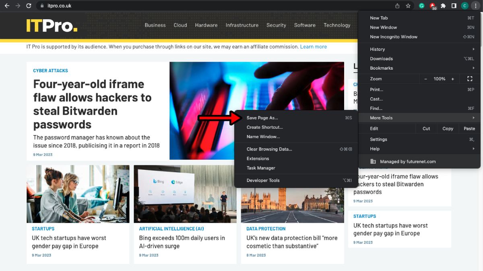Expand the History submenu
The width and height of the screenshot is (483, 271).
coord(377,49)
